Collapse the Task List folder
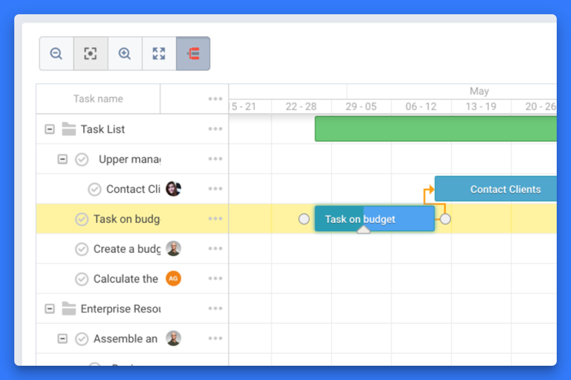This screenshot has width=571, height=380. coord(49,129)
